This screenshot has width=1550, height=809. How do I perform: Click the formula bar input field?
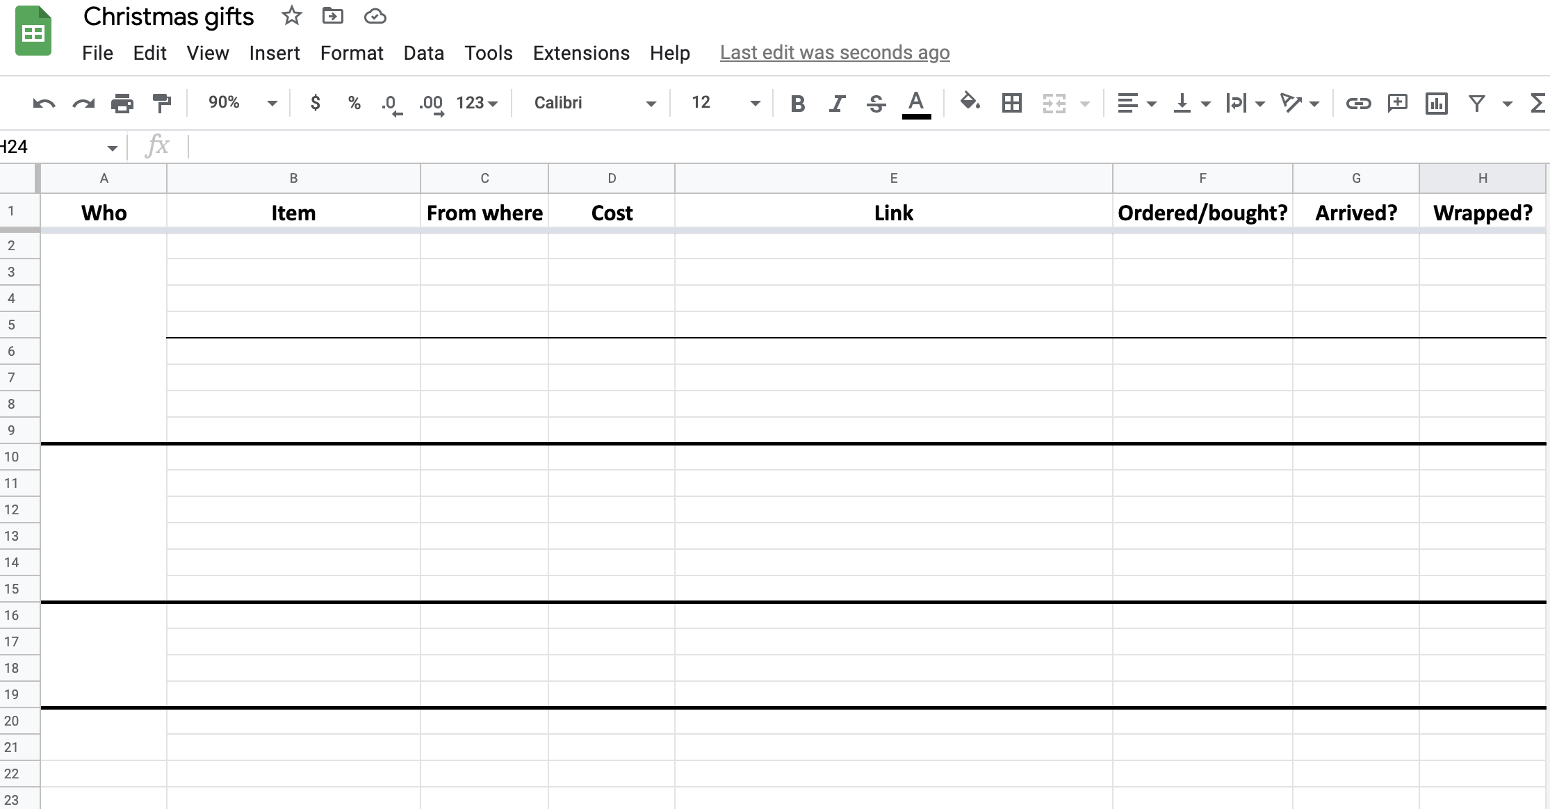[x=834, y=147]
